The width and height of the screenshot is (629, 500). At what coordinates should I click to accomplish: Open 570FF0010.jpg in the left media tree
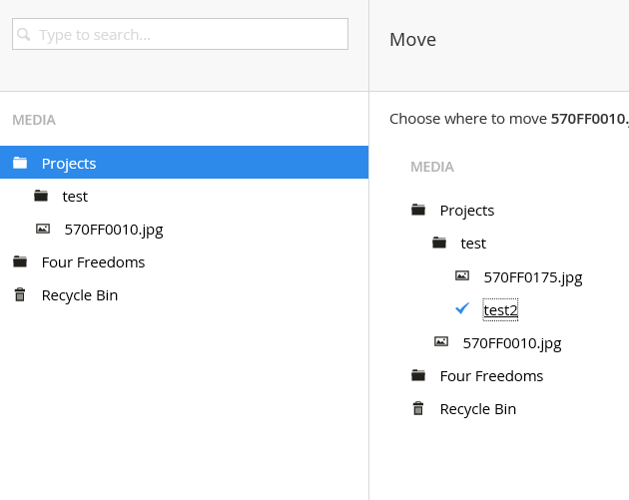113,230
